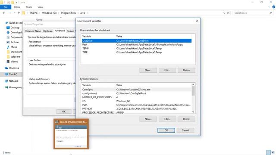The width and height of the screenshot is (276, 155).
Task: Open recent locations dropdown arrow
Action: click(14, 13)
